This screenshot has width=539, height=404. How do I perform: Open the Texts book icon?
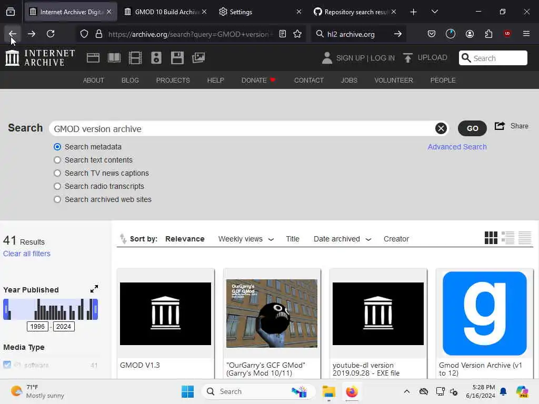[x=114, y=58]
